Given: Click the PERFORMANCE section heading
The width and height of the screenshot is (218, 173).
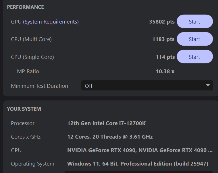Looking at the screenshot, I should coord(25,7).
